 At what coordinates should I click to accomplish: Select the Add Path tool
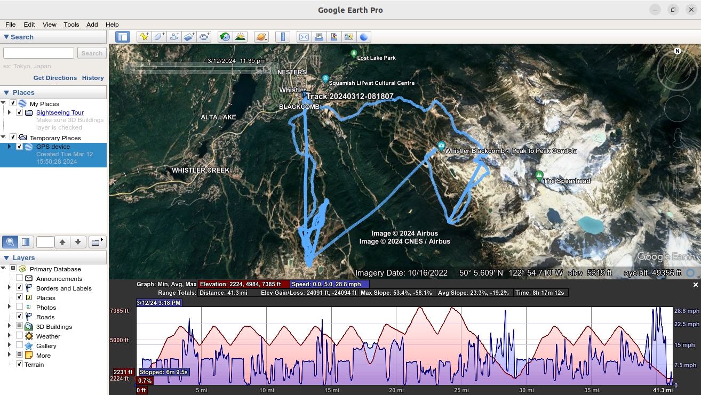(x=174, y=37)
